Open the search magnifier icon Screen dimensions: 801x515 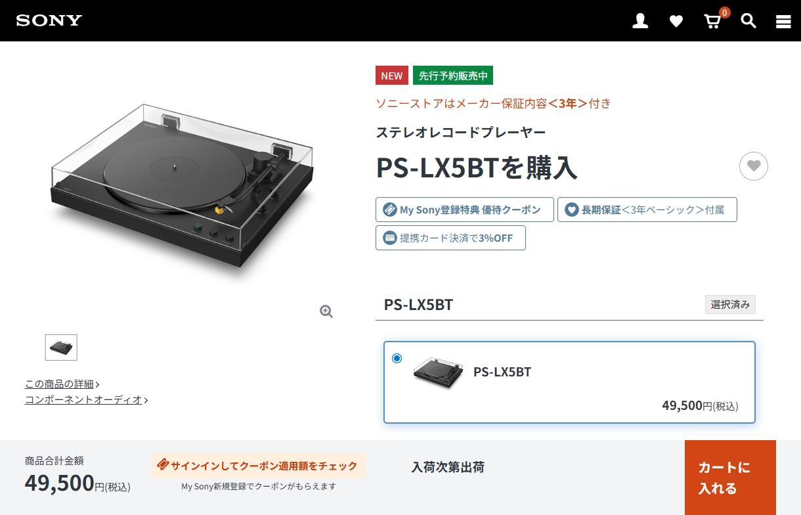[x=748, y=21]
